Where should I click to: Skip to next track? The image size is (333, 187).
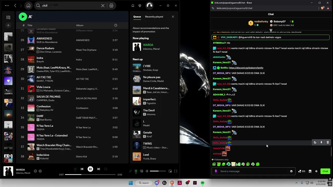click(99, 169)
